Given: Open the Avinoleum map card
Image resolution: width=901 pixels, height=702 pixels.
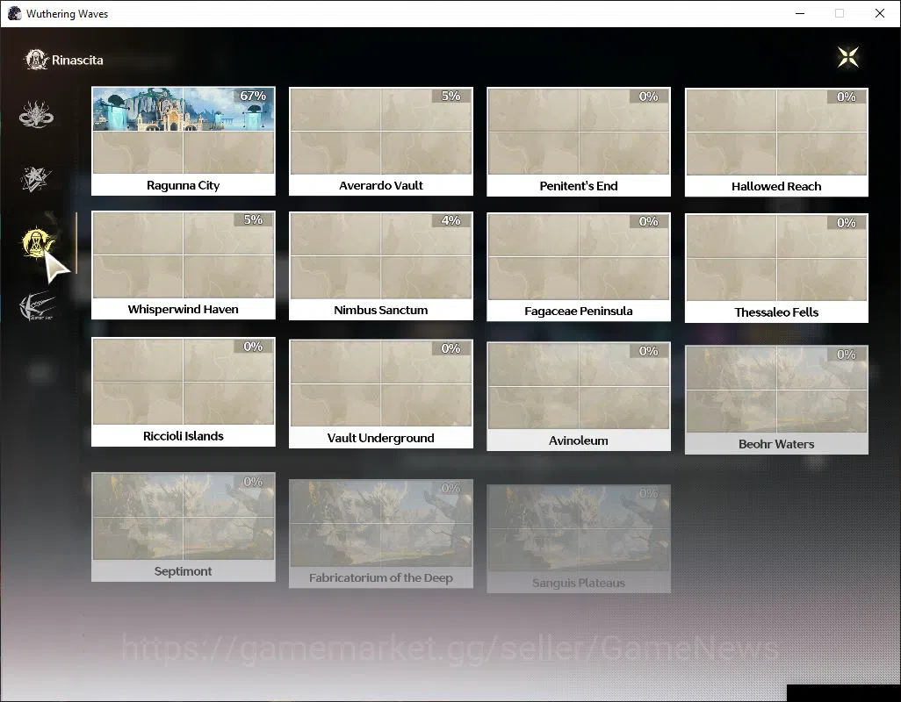Looking at the screenshot, I should click(579, 396).
